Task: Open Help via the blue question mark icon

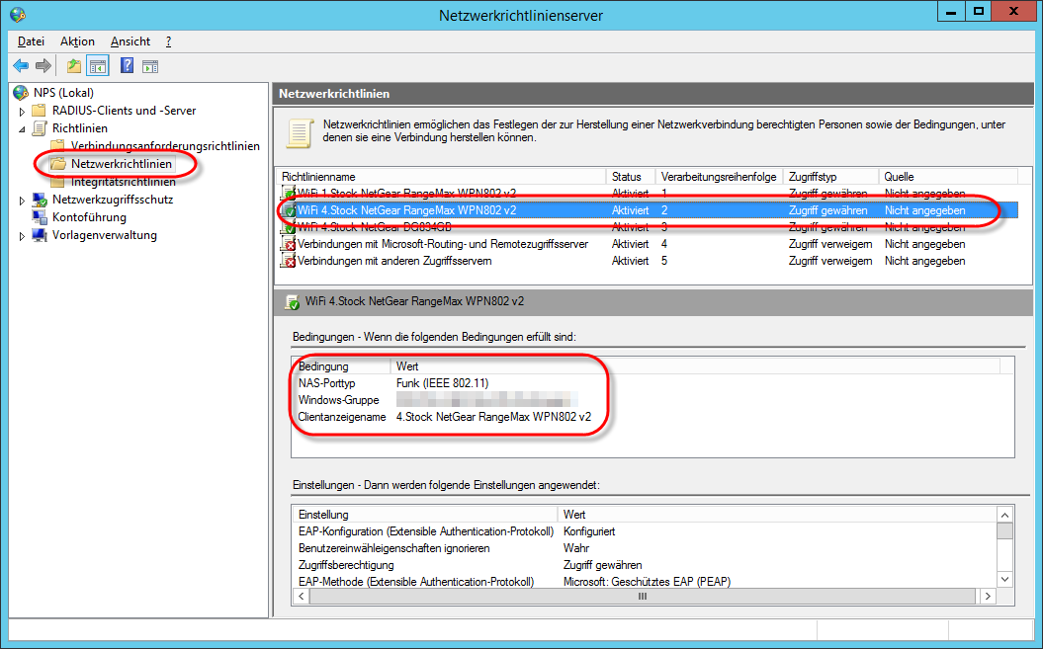Action: pyautogui.click(x=127, y=66)
